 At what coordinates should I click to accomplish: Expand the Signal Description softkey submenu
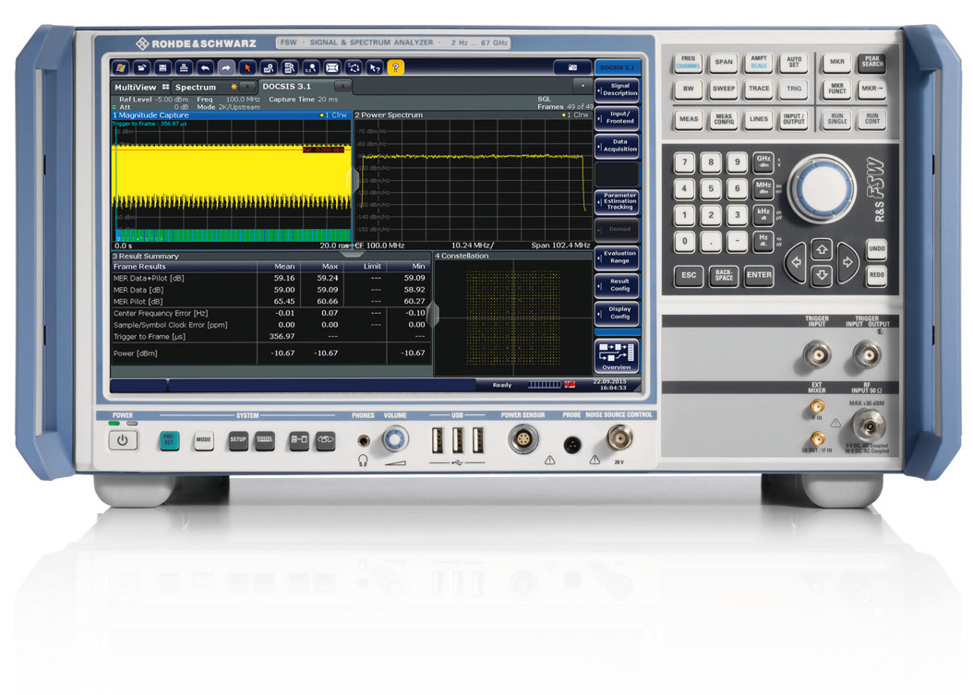point(618,90)
